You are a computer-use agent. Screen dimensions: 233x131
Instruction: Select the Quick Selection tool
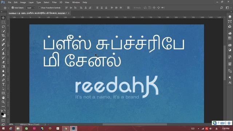point(3,31)
